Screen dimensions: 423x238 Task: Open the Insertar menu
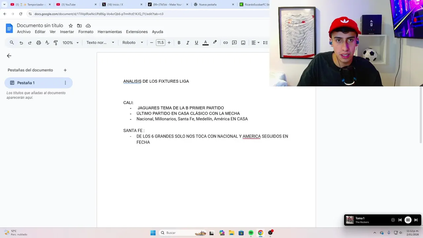67,32
